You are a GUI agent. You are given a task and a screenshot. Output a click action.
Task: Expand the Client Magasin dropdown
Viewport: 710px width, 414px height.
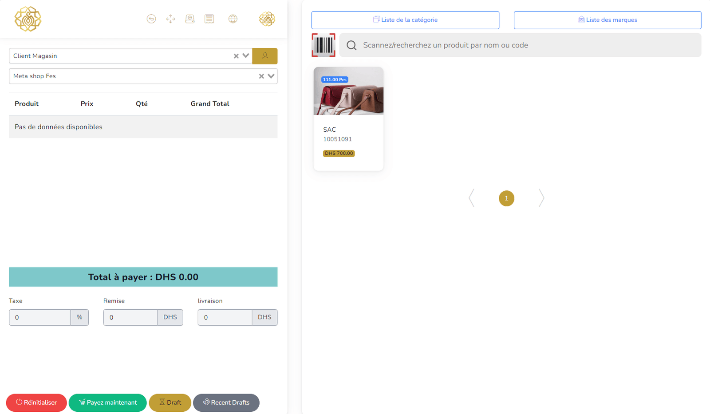point(246,56)
